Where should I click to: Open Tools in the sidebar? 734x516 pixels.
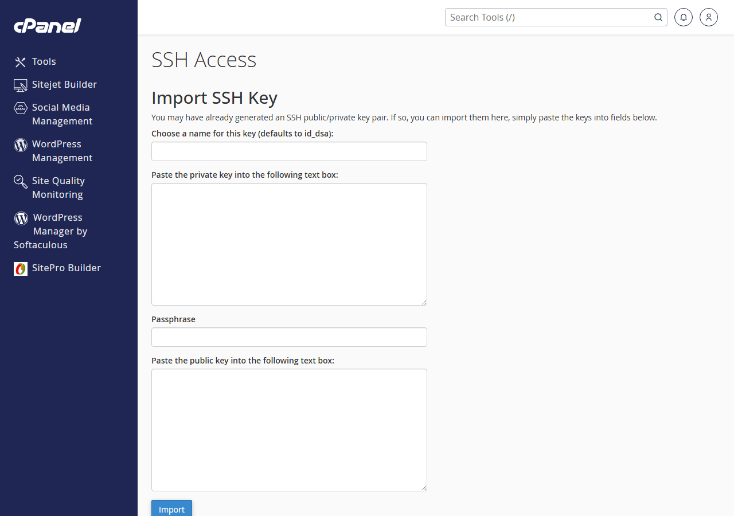click(44, 61)
